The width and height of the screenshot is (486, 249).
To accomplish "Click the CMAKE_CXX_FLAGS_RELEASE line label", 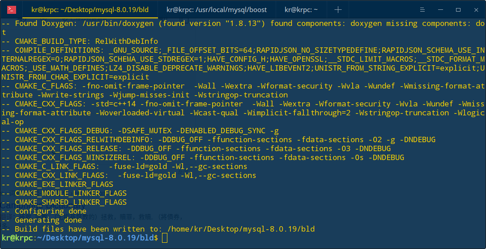I will 66,149.
